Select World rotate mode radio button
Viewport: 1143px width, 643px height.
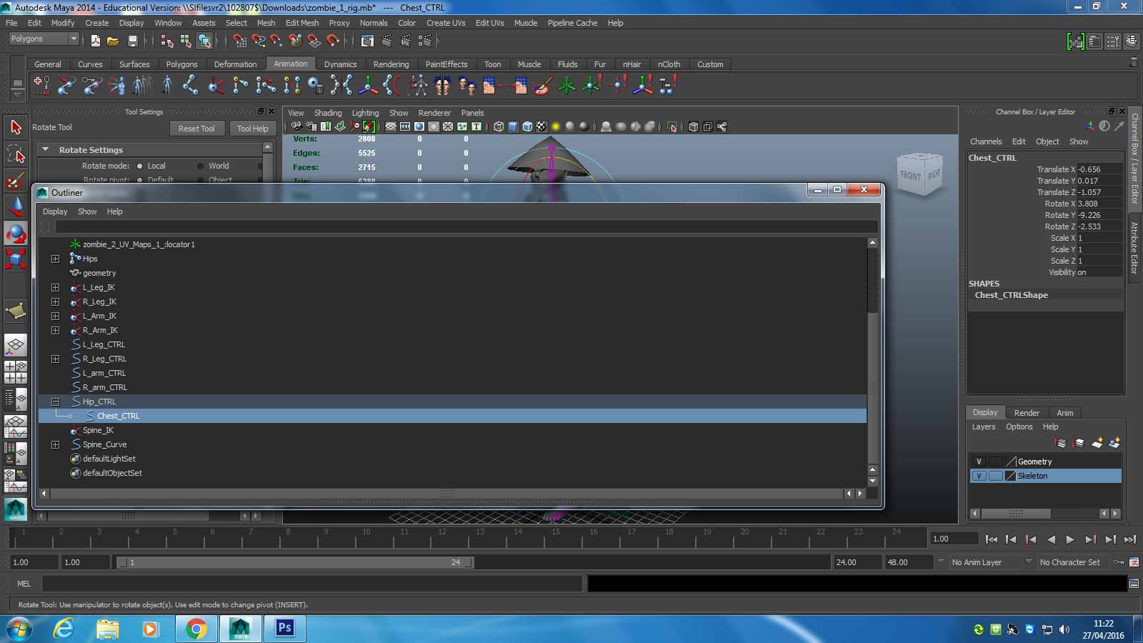(201, 166)
